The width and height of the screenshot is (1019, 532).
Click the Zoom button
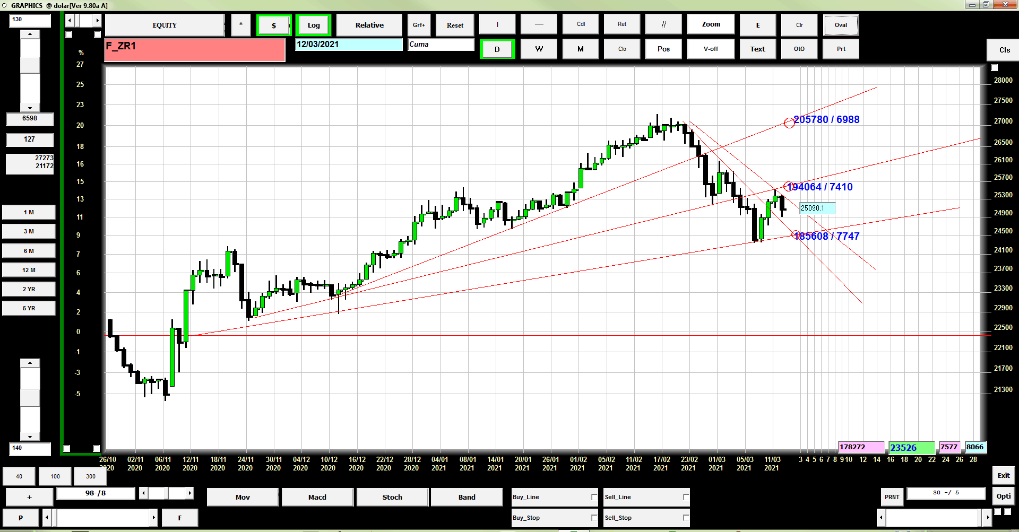[x=711, y=24]
